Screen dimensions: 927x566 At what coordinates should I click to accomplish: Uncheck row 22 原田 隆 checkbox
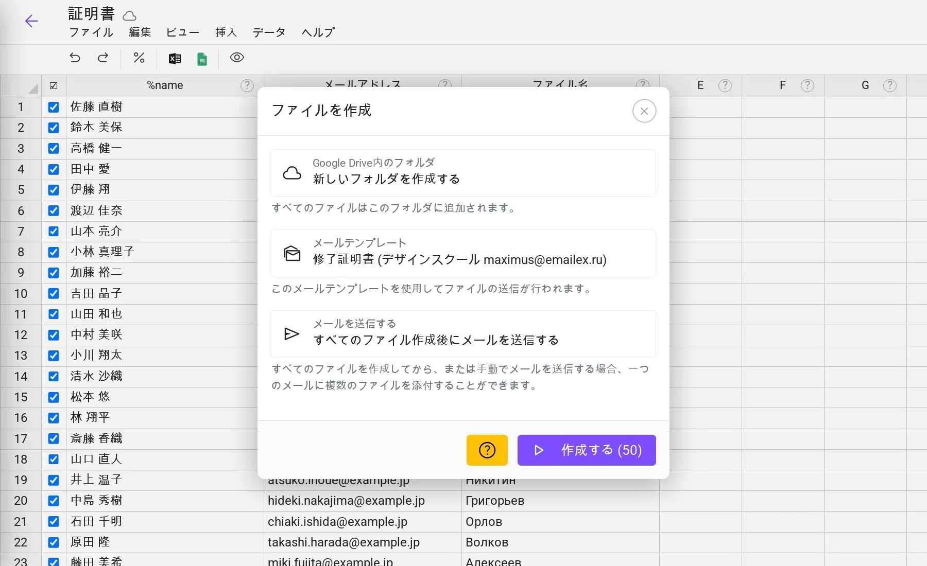[54, 542]
